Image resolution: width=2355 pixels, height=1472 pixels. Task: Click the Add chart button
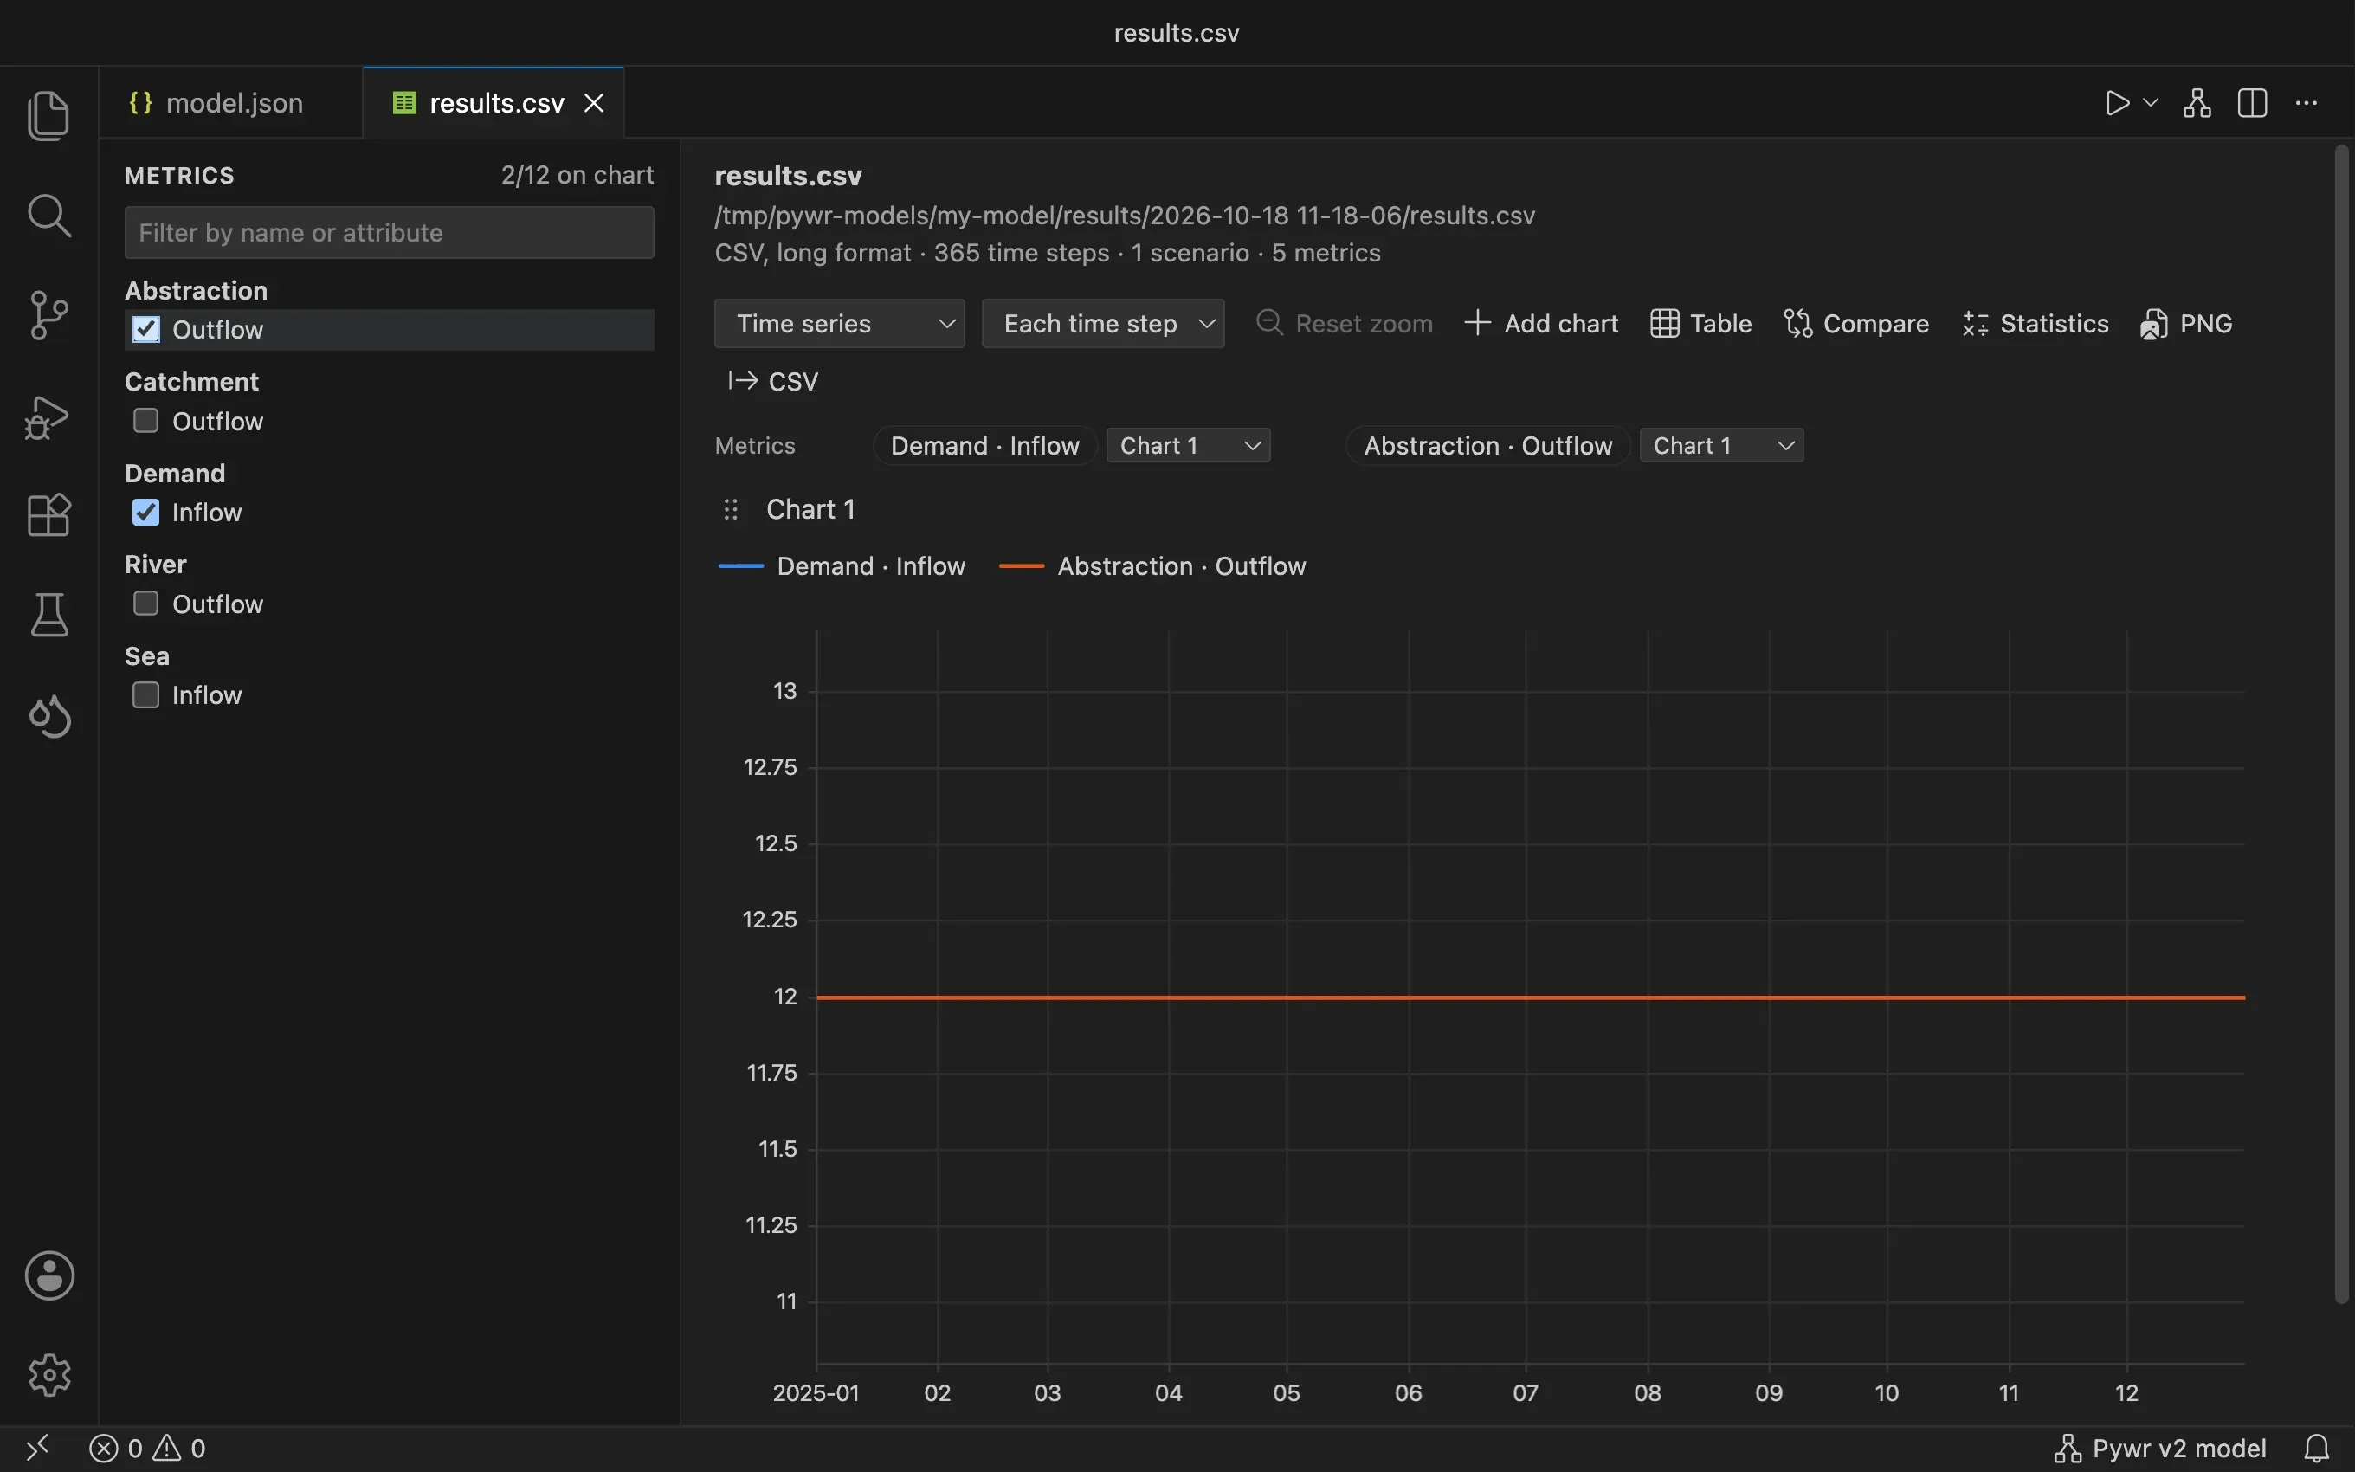pos(1541,323)
